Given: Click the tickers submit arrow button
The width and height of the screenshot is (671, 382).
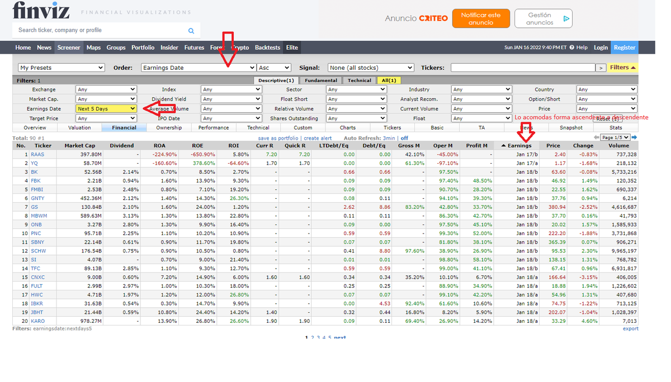Looking at the screenshot, I should (601, 68).
